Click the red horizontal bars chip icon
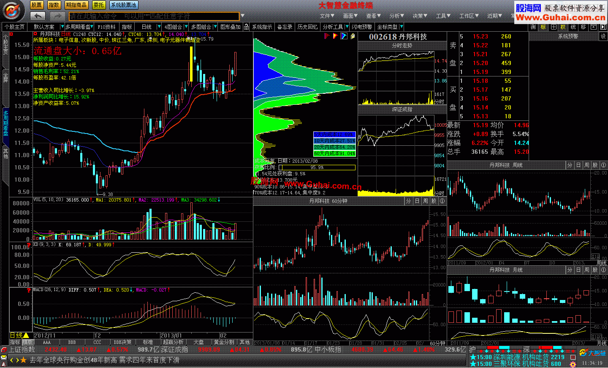 (327, 36)
